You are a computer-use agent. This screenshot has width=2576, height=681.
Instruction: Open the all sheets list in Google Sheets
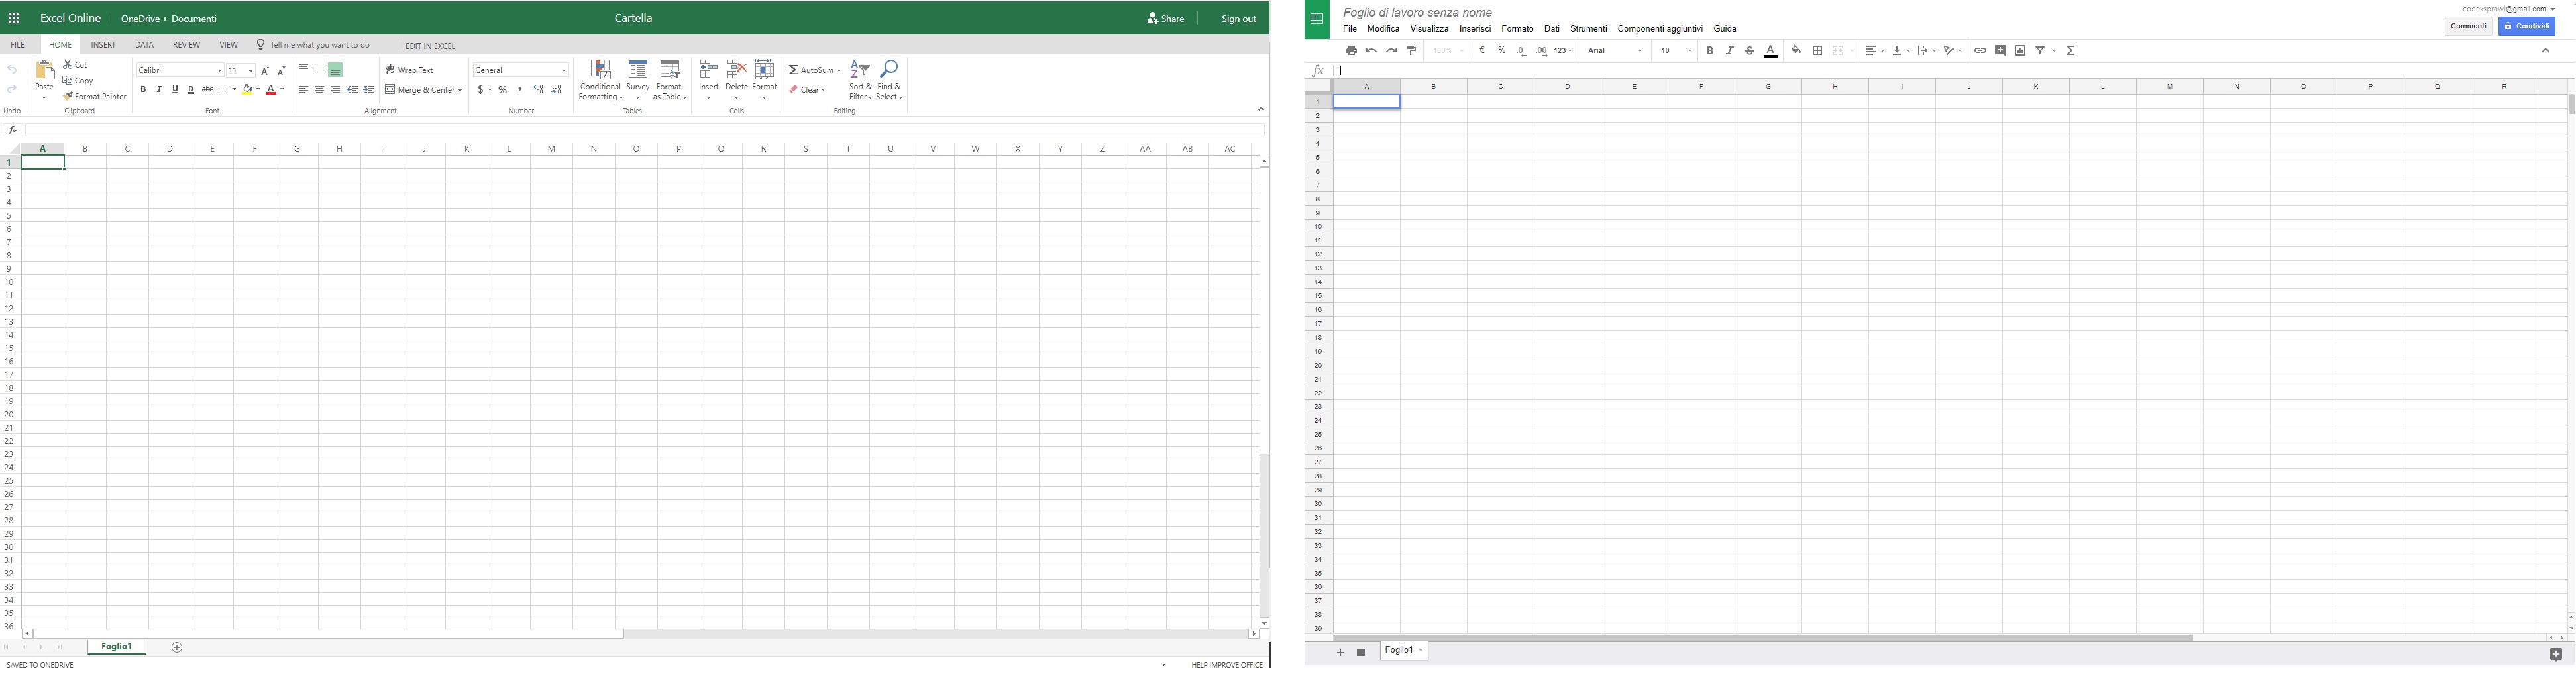[1361, 653]
